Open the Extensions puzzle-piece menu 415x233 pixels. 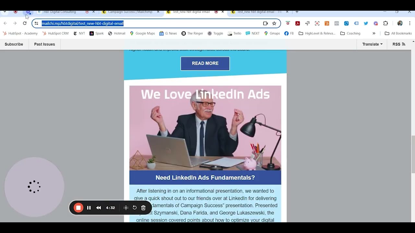(x=385, y=23)
